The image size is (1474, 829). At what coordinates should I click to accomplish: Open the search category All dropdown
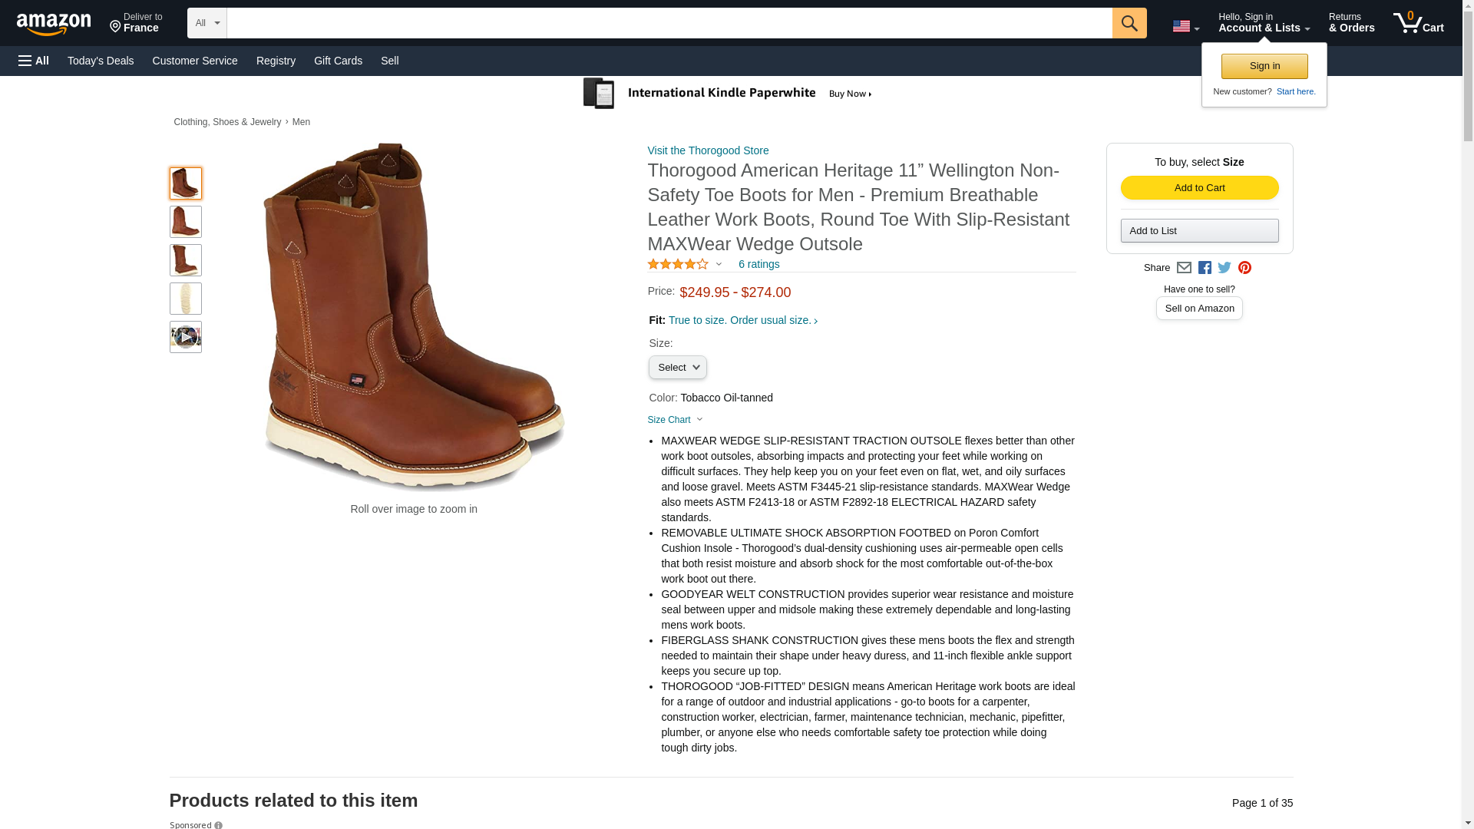(207, 23)
